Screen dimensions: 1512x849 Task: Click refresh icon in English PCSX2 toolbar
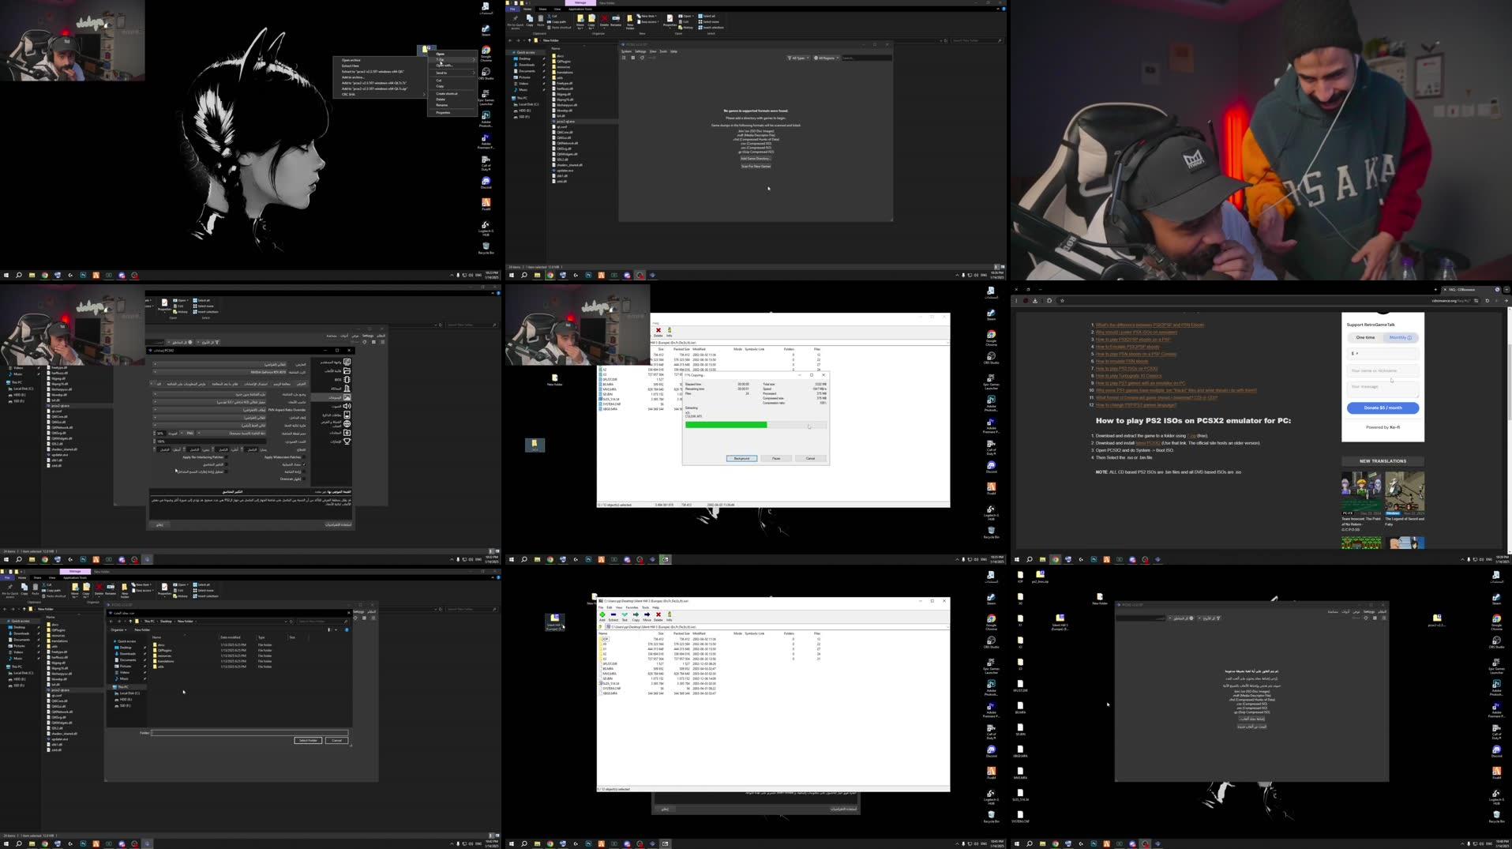pos(641,58)
